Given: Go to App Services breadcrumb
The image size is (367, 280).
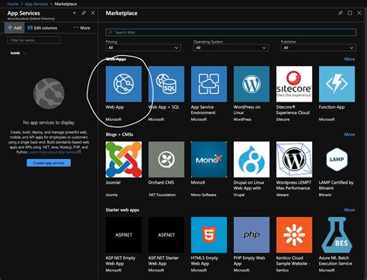Looking at the screenshot, I should pos(36,4).
